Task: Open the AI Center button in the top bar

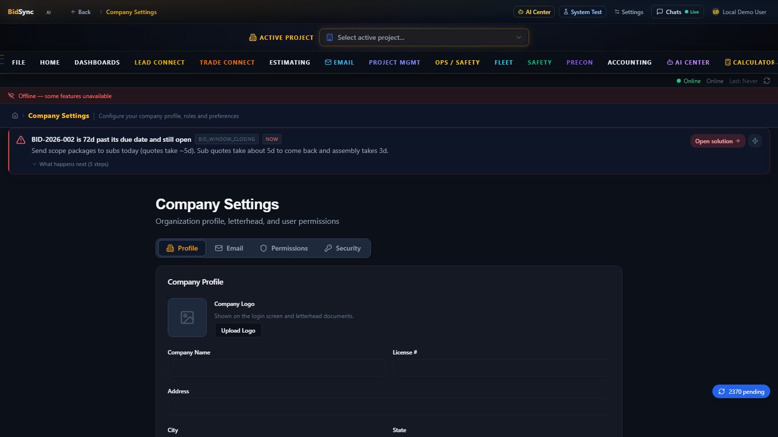Action: click(x=534, y=12)
